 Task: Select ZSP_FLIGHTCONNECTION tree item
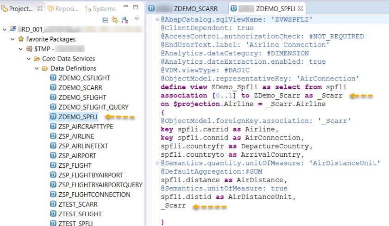pos(94,195)
